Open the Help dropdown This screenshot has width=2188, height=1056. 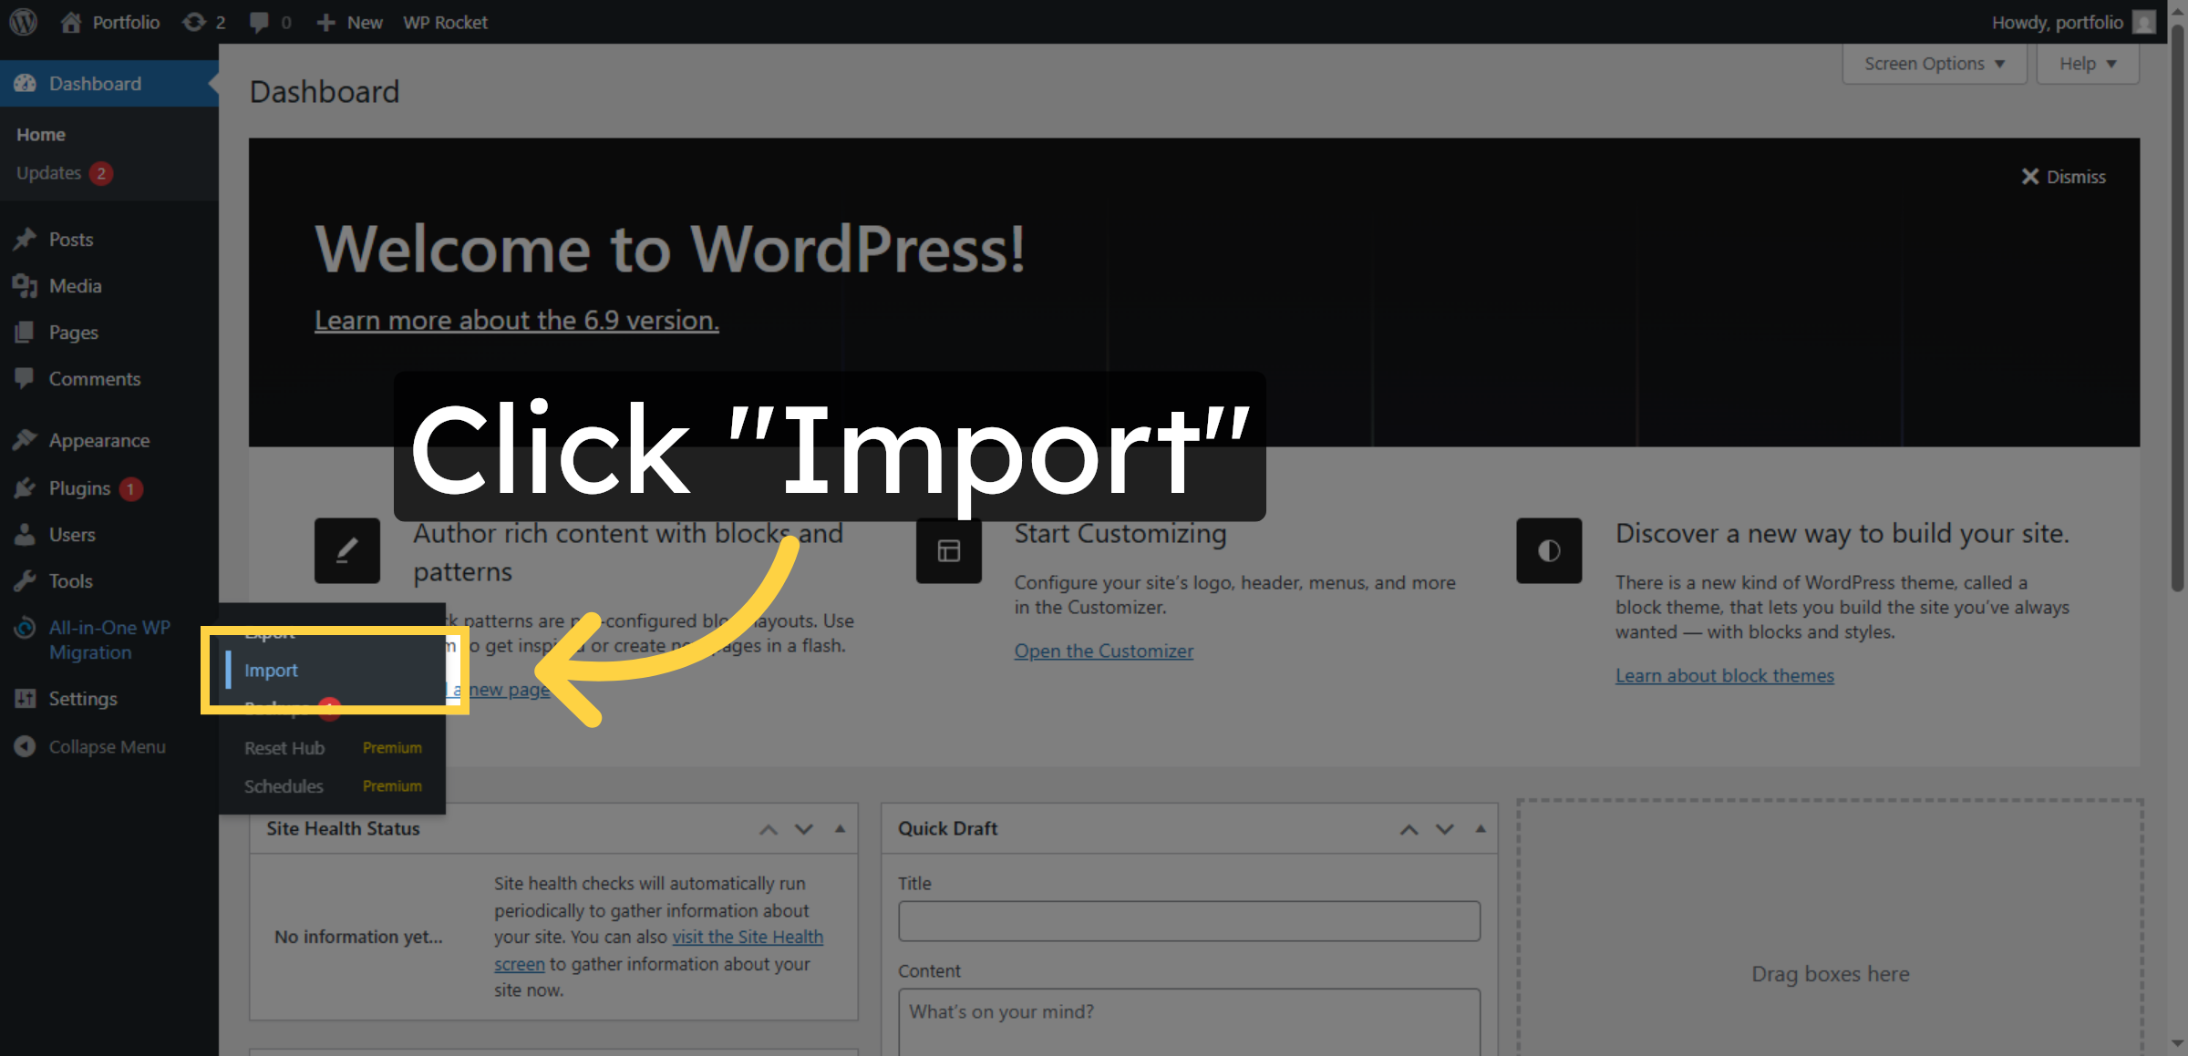click(x=2087, y=63)
